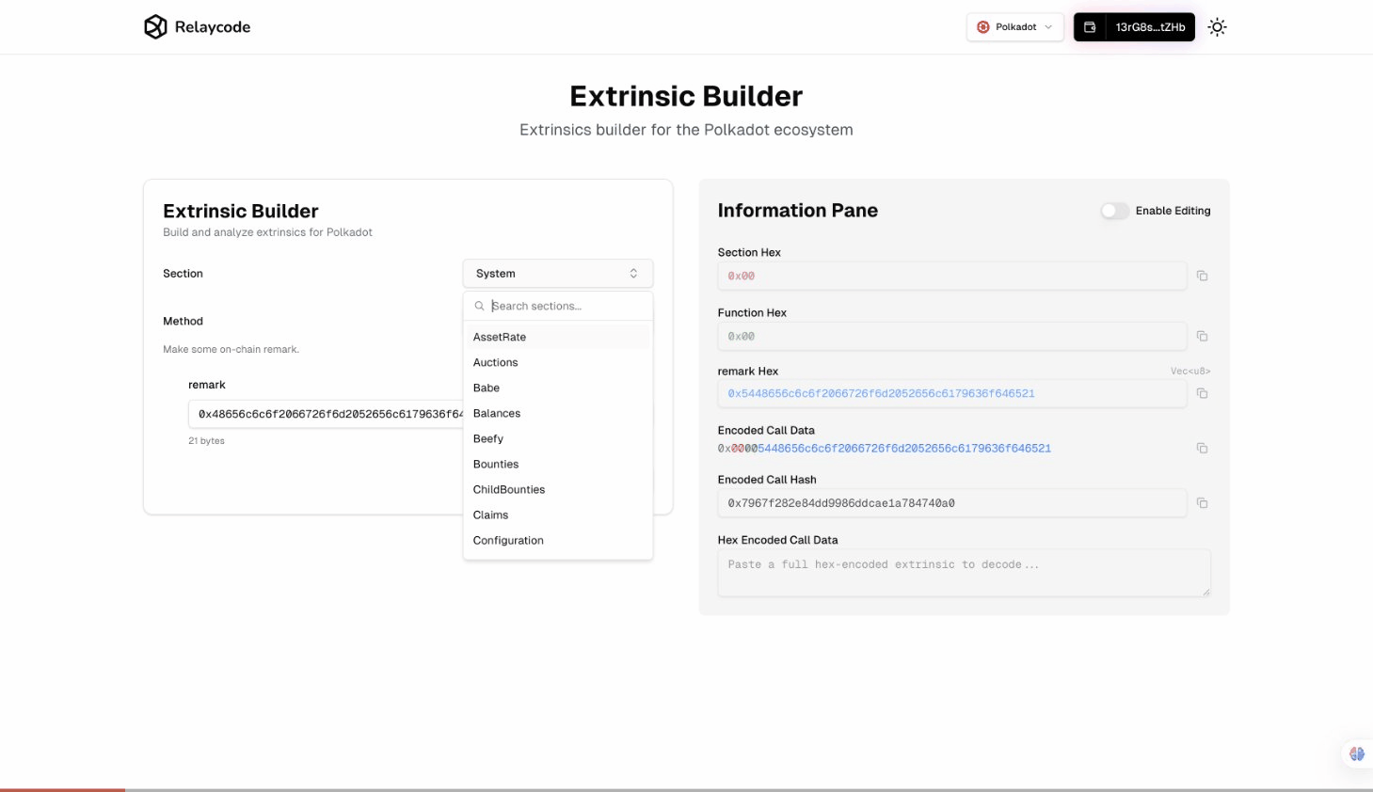This screenshot has width=1373, height=792.
Task: Click the Method label
Action: pyautogui.click(x=183, y=321)
